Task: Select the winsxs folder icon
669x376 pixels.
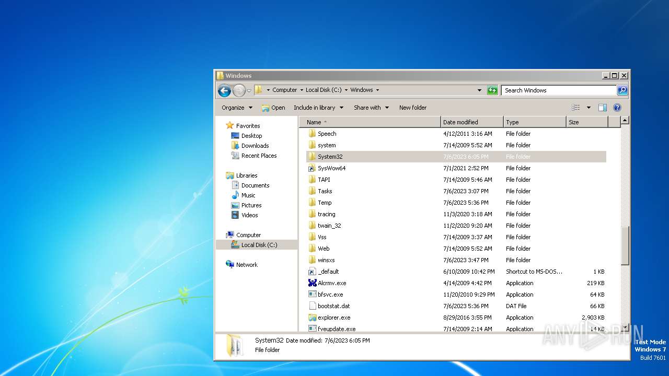Action: (312, 260)
